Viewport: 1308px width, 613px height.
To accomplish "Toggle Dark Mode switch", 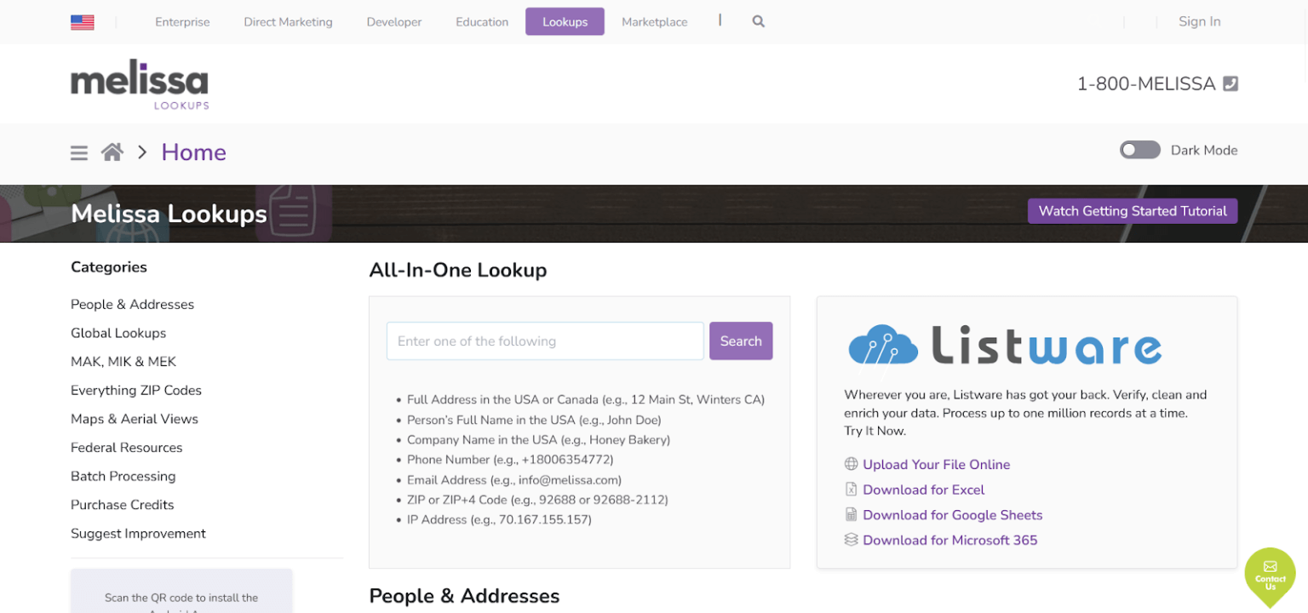I will 1140,150.
